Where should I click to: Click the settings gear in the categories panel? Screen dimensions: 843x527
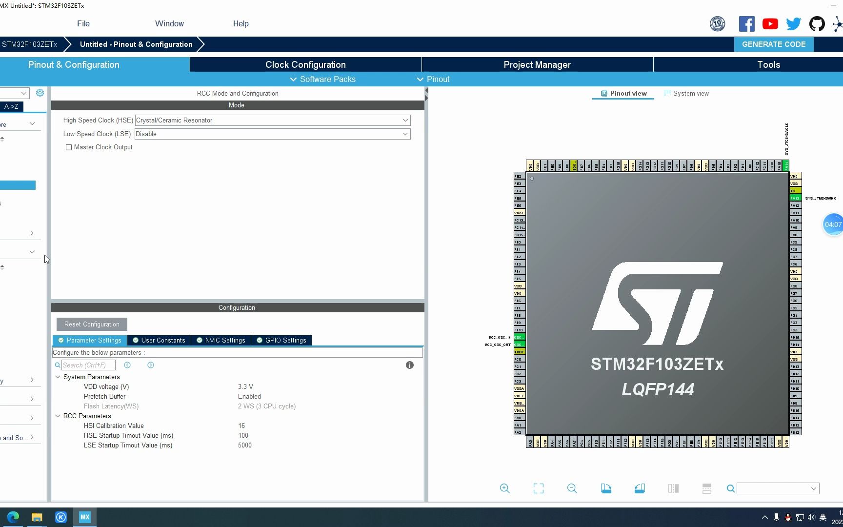40,93
